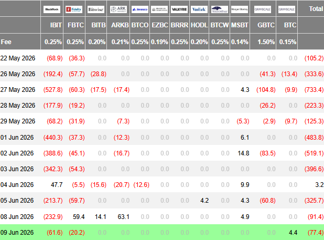This screenshot has width=324, height=240.
Task: Click the Total column header
Action: pos(316,9)
